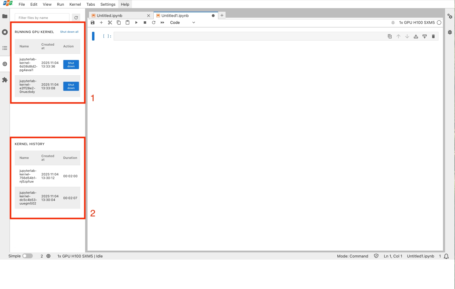This screenshot has height=289, width=455.
Task: Open the property inspector gears icon
Action: click(450, 16)
